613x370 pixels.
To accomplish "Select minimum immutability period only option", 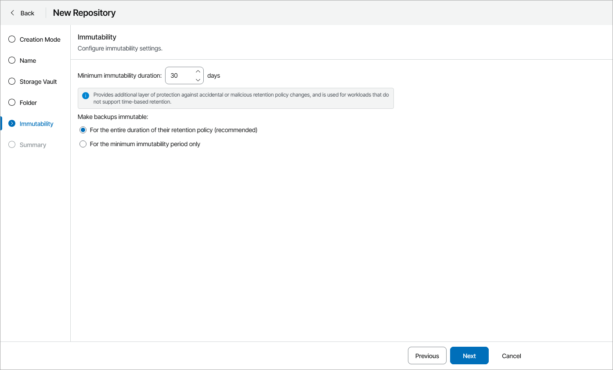I will pyautogui.click(x=83, y=144).
